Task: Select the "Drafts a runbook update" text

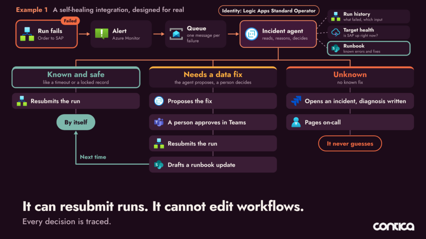Action: coord(201,165)
